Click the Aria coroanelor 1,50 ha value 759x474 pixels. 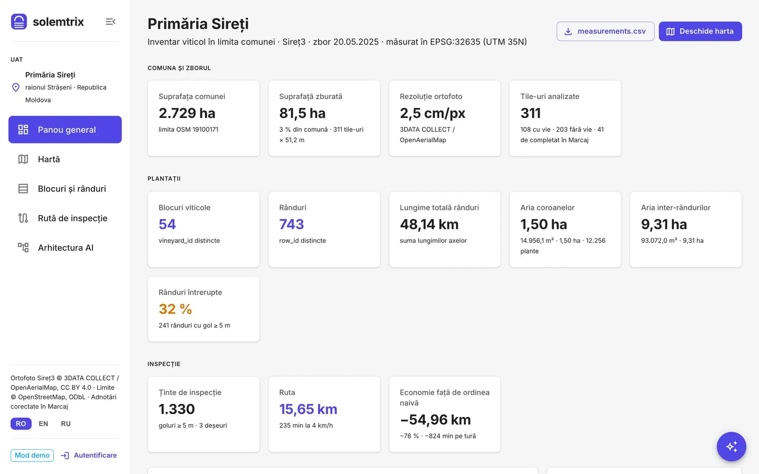coord(544,224)
